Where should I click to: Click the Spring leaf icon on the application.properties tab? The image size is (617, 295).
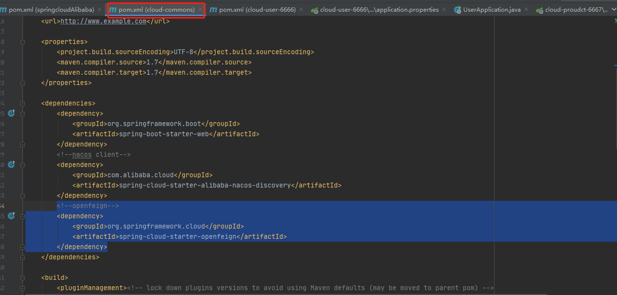pos(315,10)
